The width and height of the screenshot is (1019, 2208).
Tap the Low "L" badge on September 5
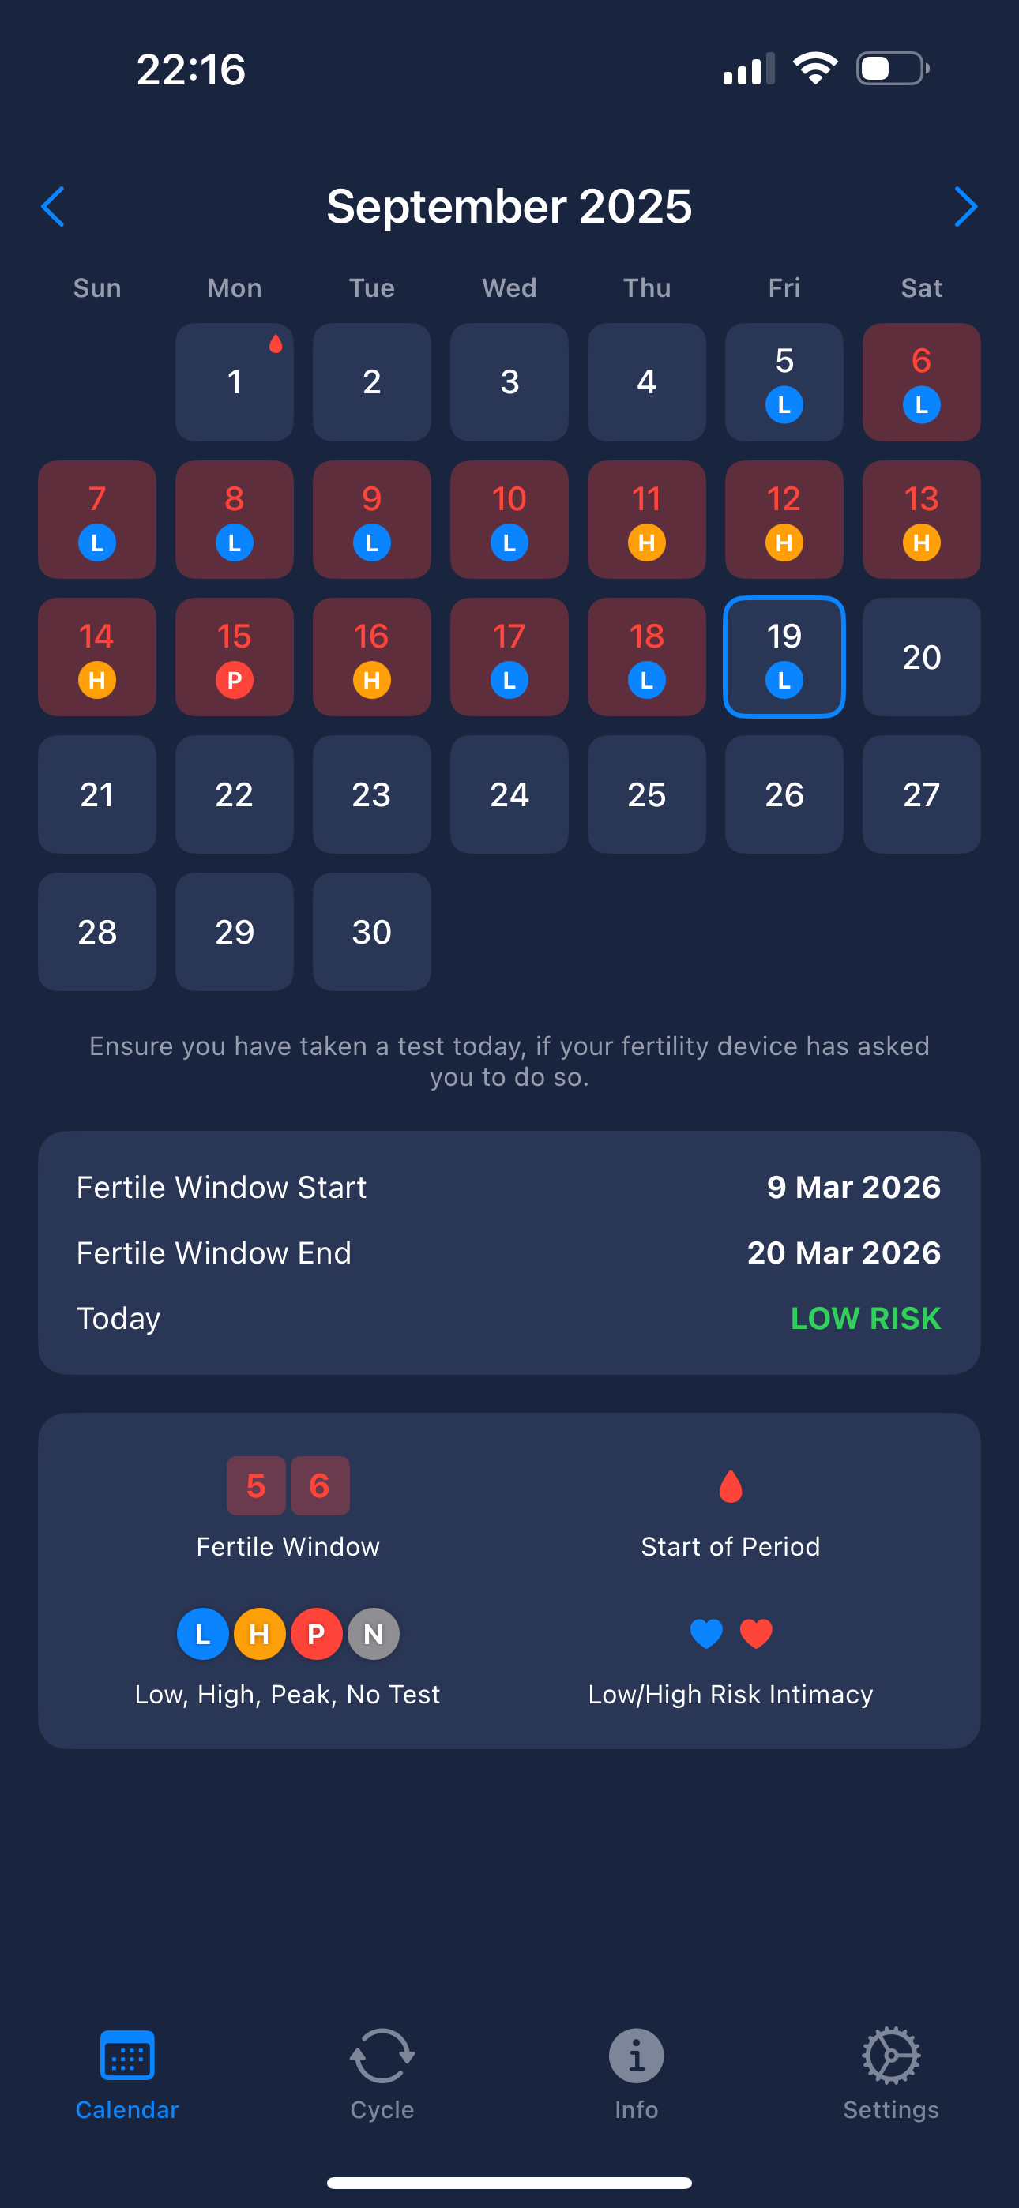coord(783,404)
